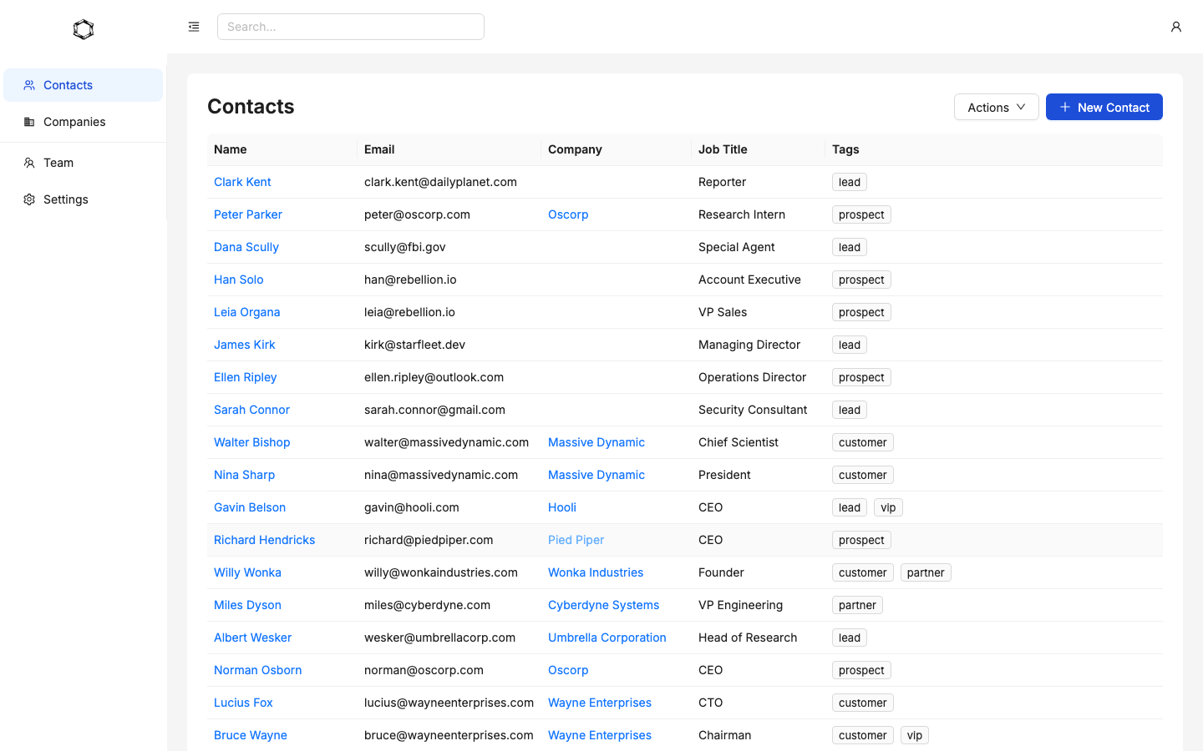Open the user profile icon top right
Image resolution: width=1203 pixels, height=751 pixels.
pos(1176,27)
